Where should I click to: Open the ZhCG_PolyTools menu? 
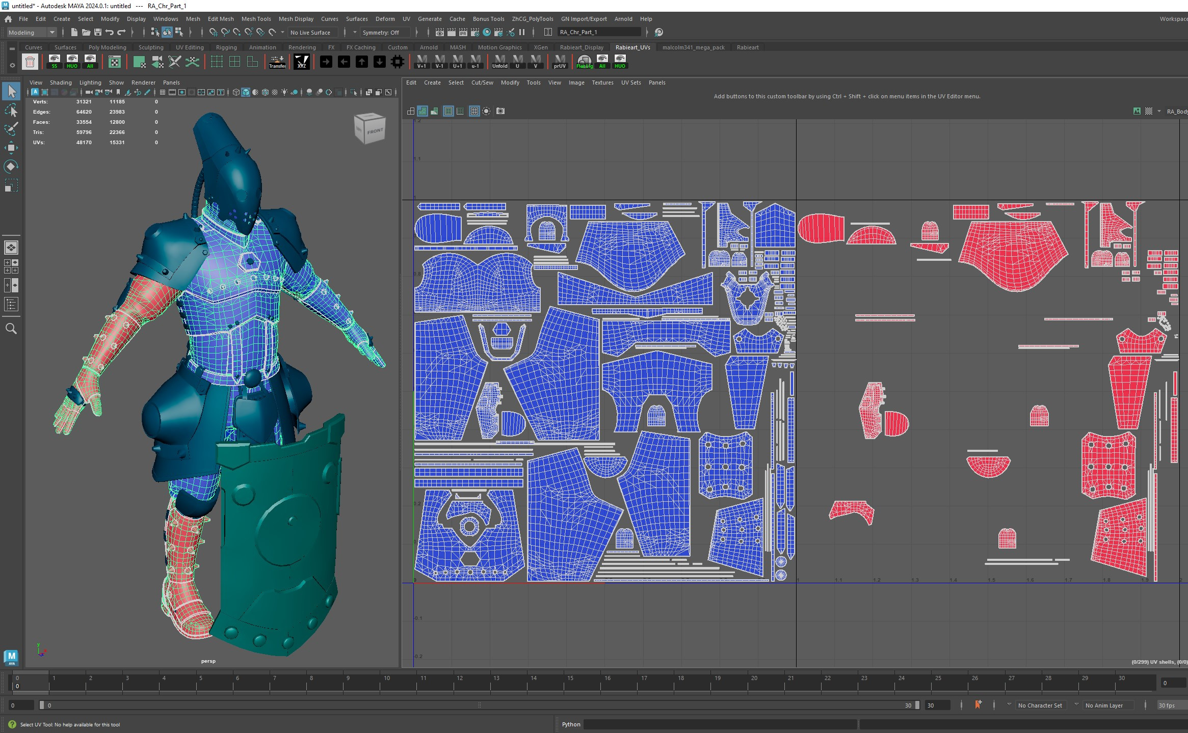pyautogui.click(x=532, y=19)
